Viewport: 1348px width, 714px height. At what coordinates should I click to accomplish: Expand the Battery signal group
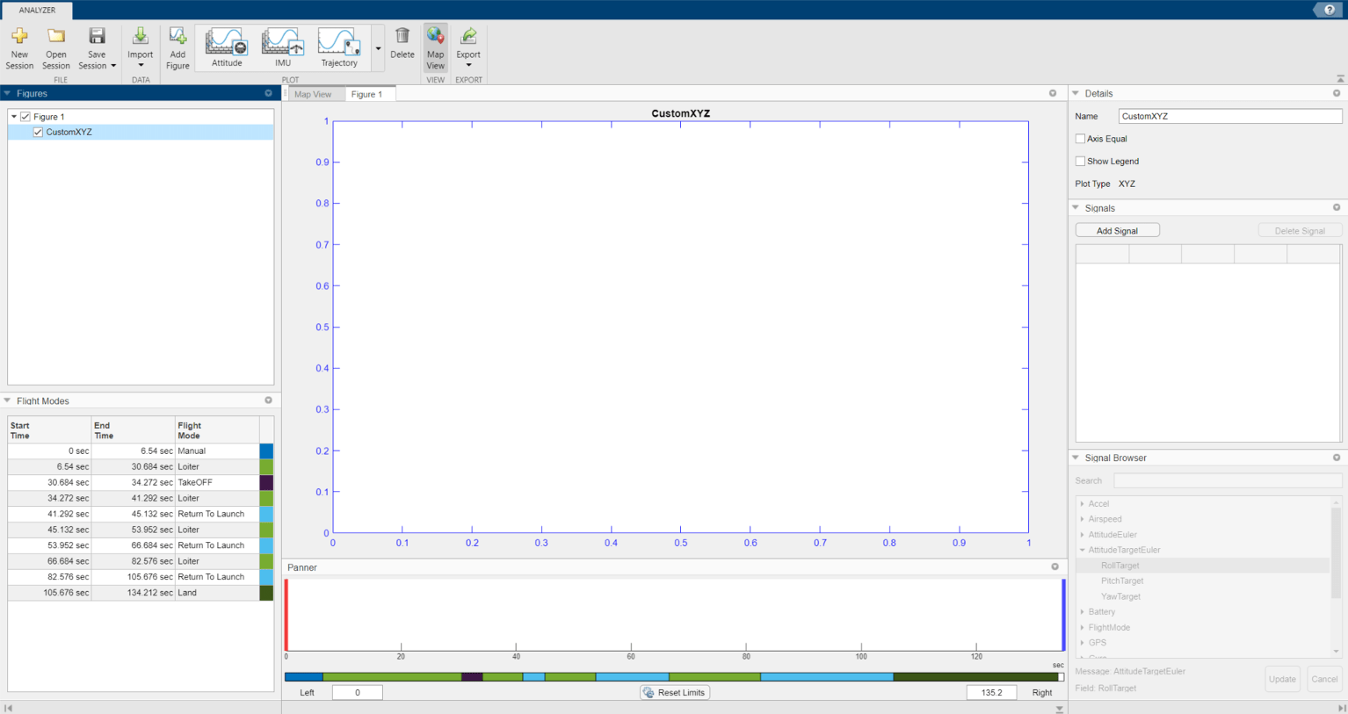pyautogui.click(x=1083, y=611)
